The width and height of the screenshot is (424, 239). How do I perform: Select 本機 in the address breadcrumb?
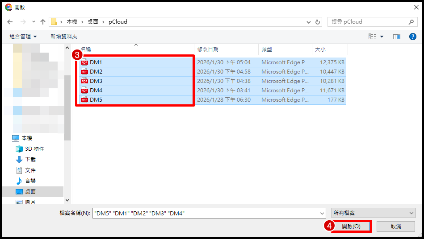(x=72, y=22)
